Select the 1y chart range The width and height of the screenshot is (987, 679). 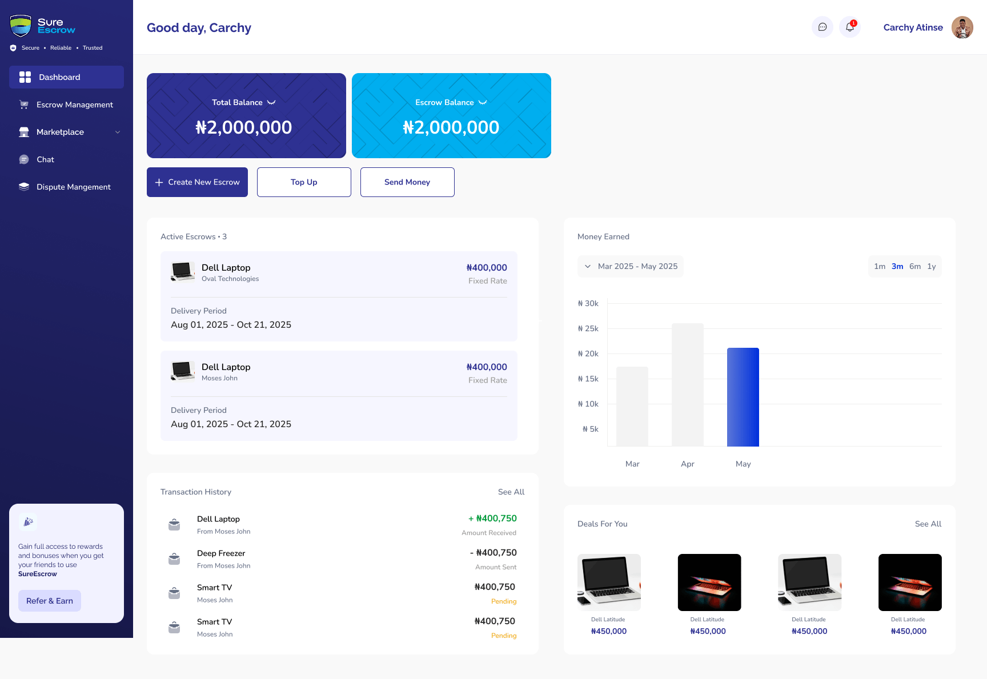[932, 267]
